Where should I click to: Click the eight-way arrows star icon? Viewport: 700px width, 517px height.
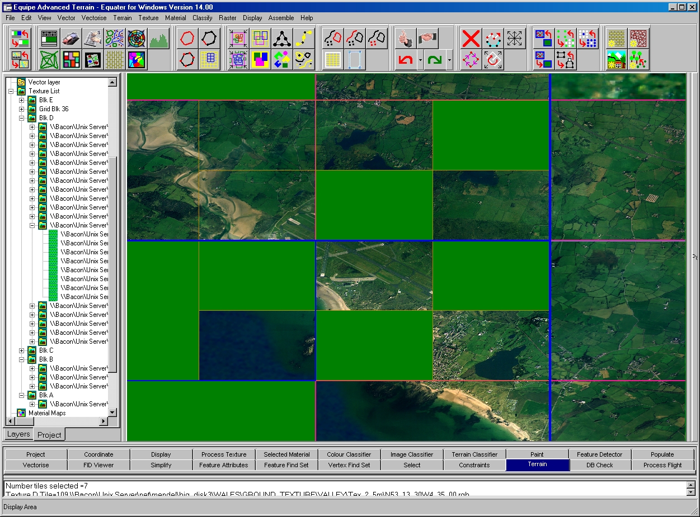coord(515,39)
